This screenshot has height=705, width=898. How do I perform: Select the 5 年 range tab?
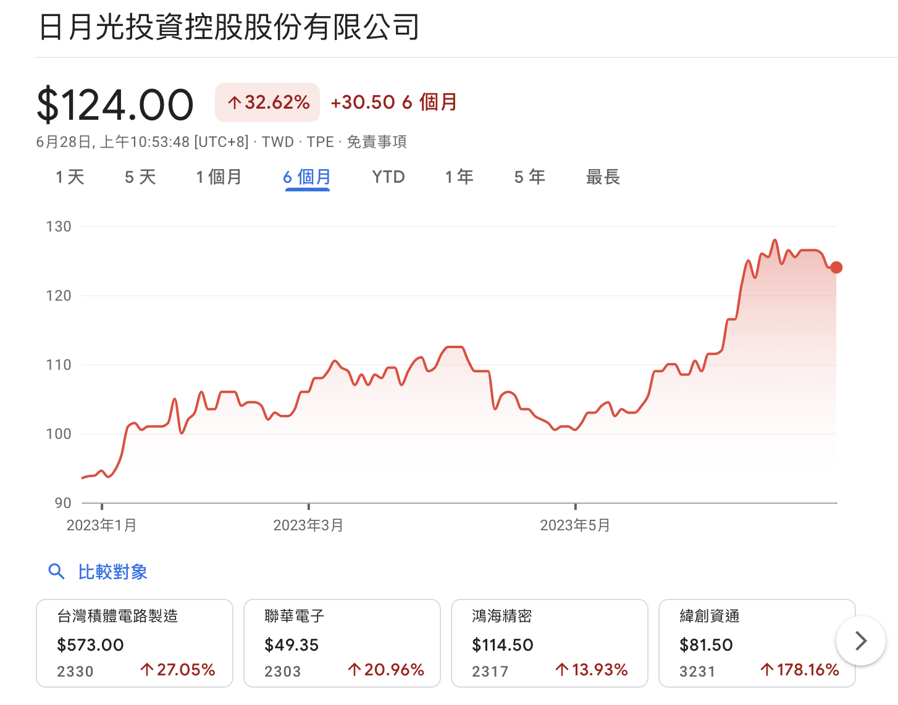pos(530,177)
